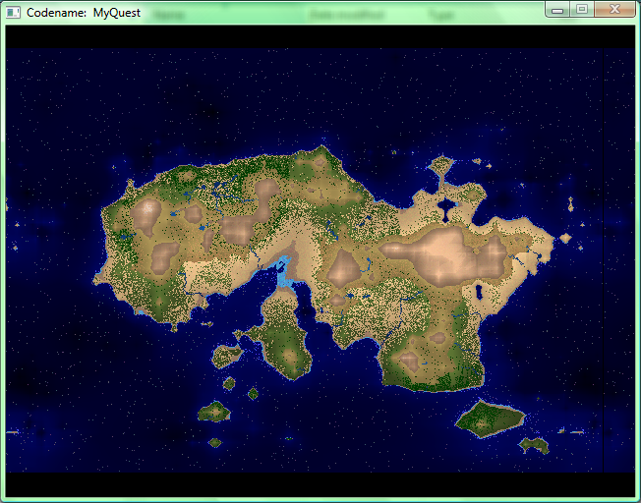Select the large green southeastern island

(487, 418)
